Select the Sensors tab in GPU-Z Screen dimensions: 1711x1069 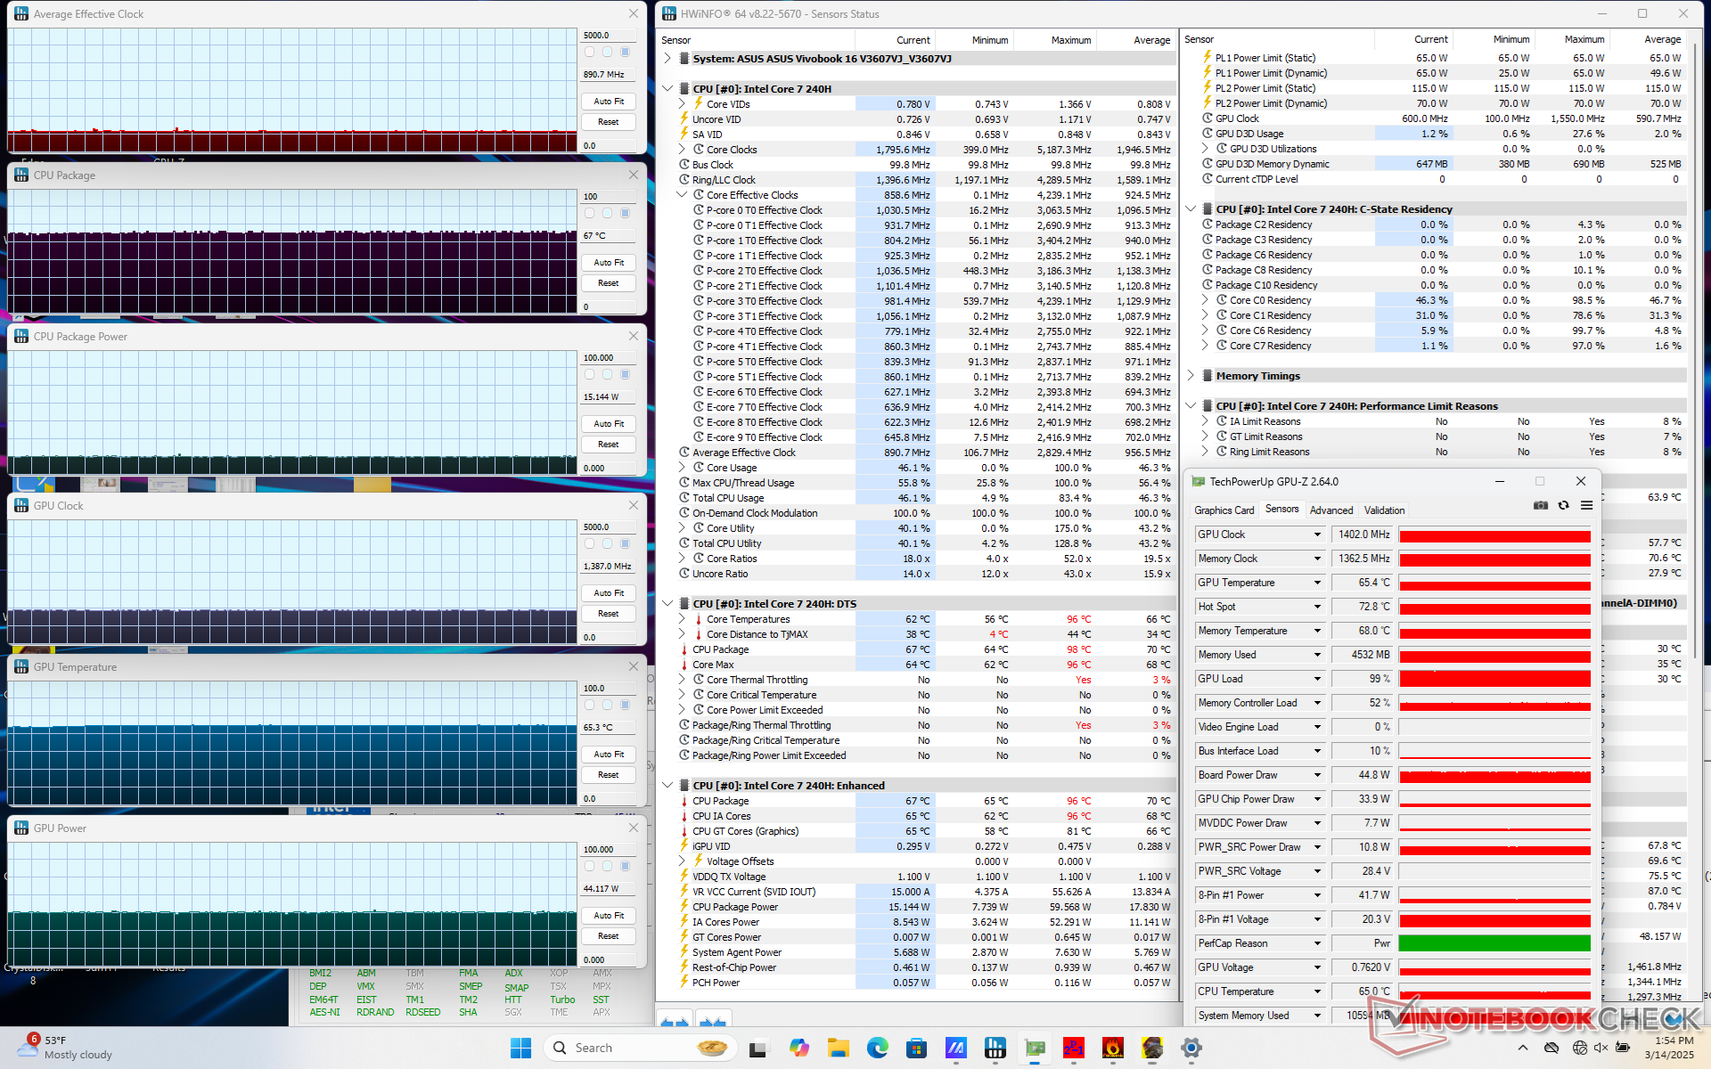[1281, 510]
